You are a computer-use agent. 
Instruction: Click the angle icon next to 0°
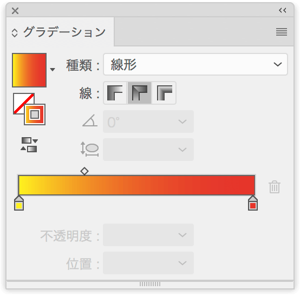[x=90, y=120]
